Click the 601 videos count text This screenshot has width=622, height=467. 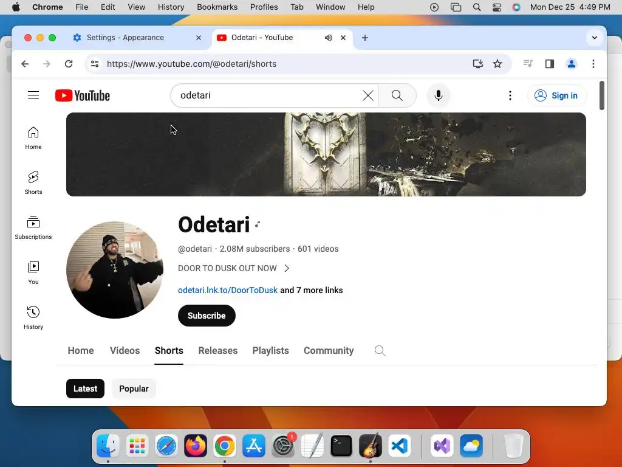tap(318, 249)
